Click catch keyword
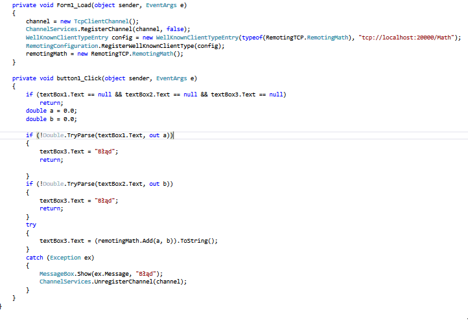 tap(34, 258)
